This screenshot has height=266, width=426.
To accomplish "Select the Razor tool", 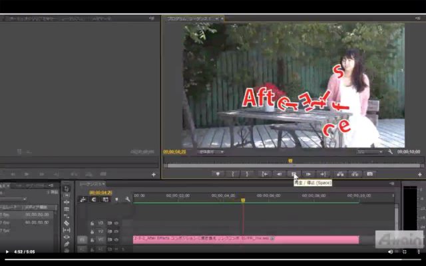I will pyautogui.click(x=67, y=223).
